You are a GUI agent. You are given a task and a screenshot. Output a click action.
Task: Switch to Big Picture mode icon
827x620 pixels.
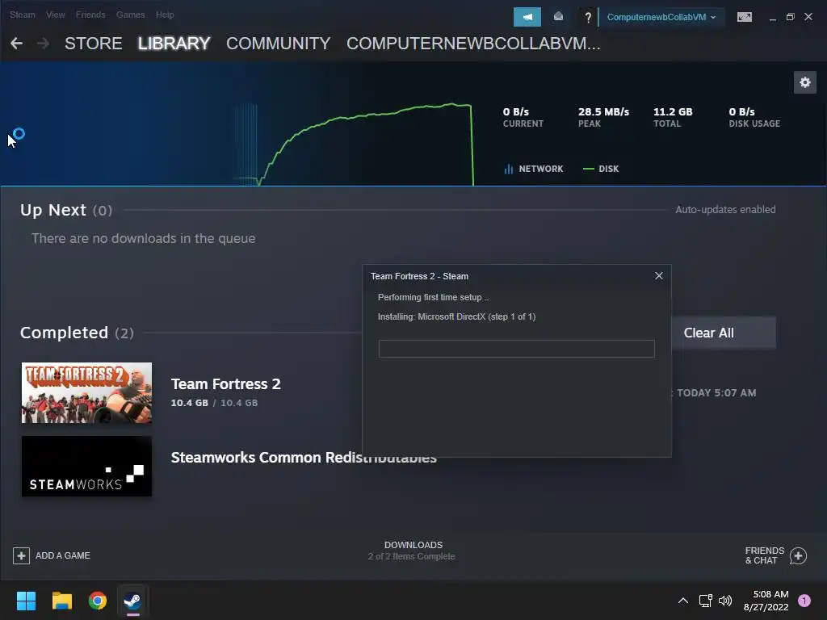tap(744, 17)
